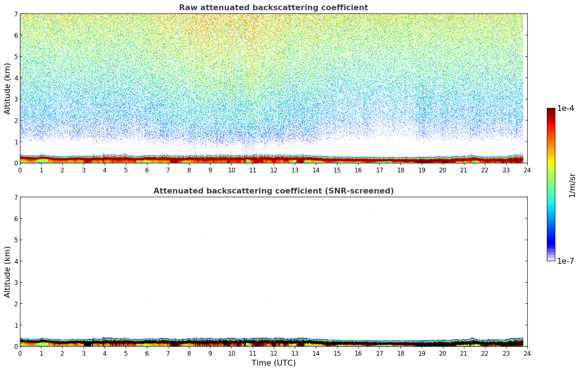Select the bottom plot's 'Altitude (km)' label
The image size is (580, 371).
tap(8, 272)
